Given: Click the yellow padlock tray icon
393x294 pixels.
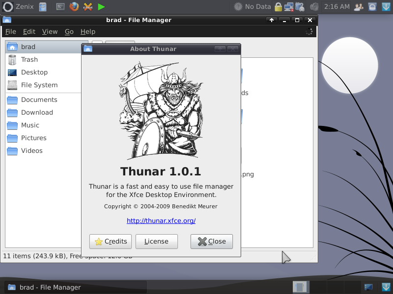Looking at the screenshot, I should point(278,7).
